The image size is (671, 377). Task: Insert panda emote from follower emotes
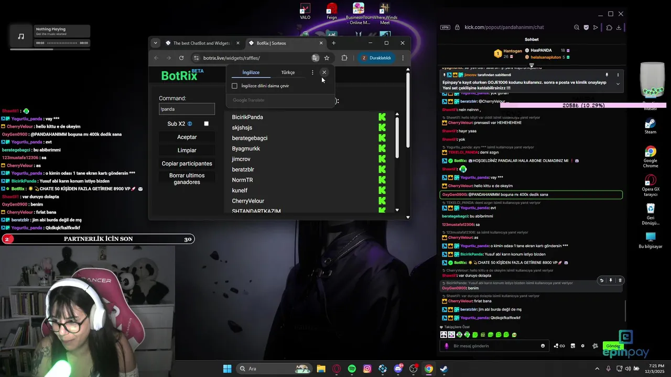pos(443,335)
